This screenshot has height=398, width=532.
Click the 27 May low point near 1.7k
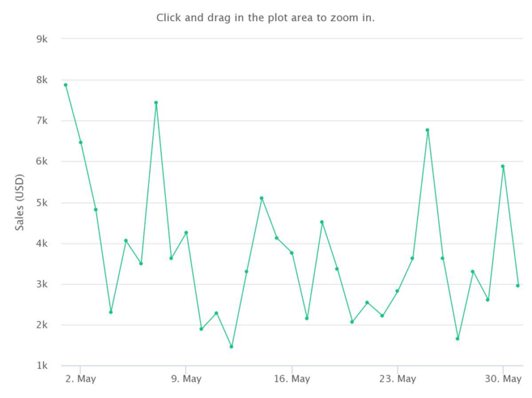[458, 339]
